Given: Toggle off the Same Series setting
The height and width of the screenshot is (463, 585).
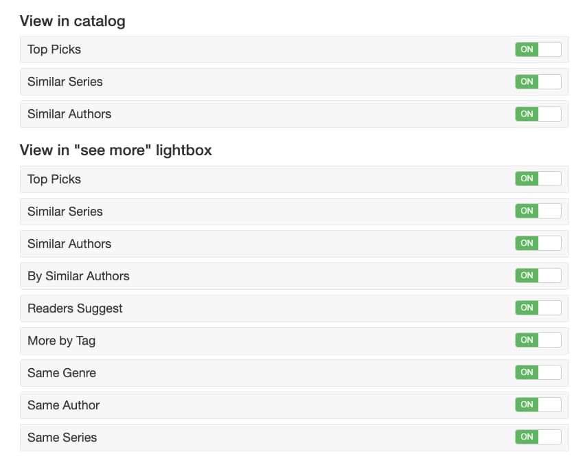Looking at the screenshot, I should pos(538,437).
